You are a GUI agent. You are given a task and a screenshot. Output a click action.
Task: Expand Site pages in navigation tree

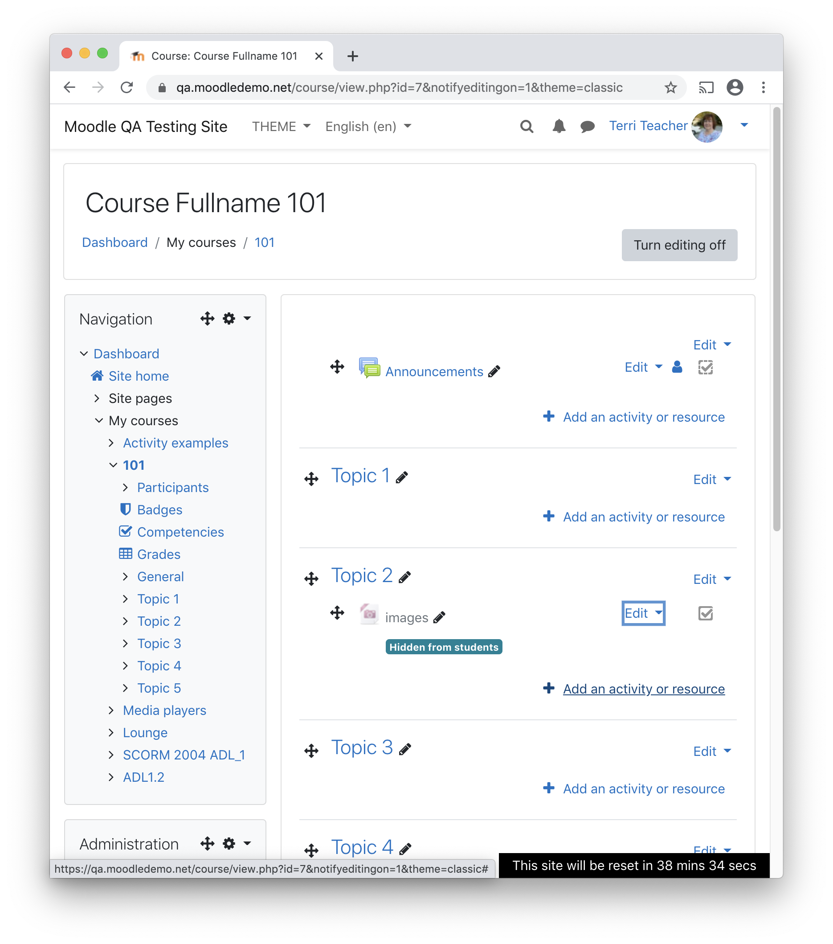coord(97,398)
